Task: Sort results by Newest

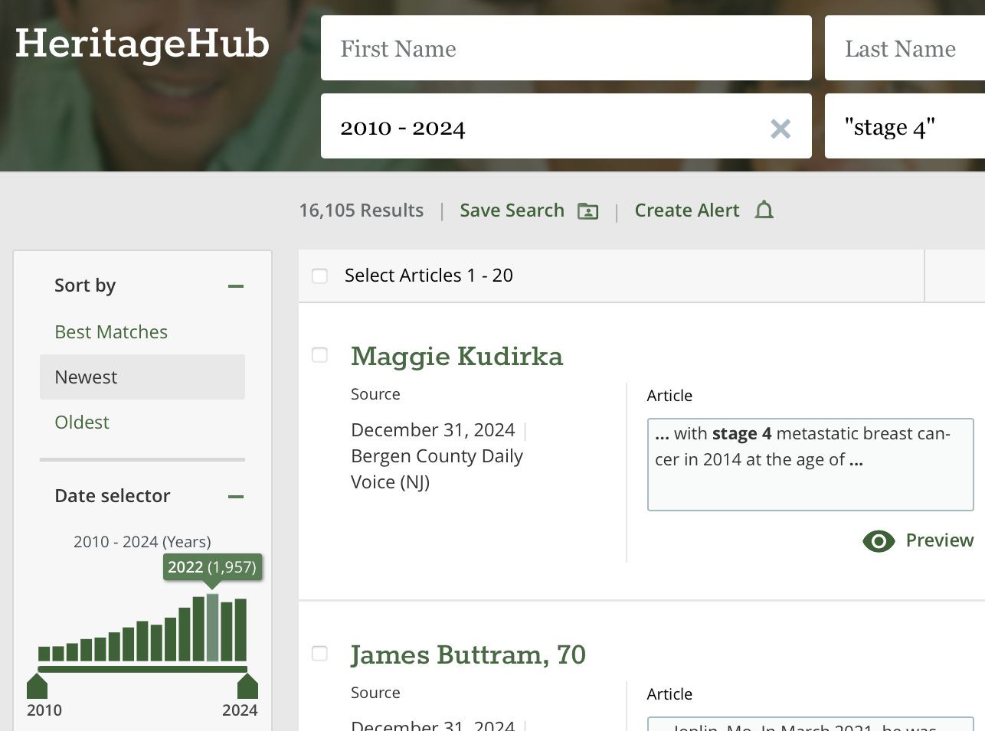Action: tap(142, 377)
